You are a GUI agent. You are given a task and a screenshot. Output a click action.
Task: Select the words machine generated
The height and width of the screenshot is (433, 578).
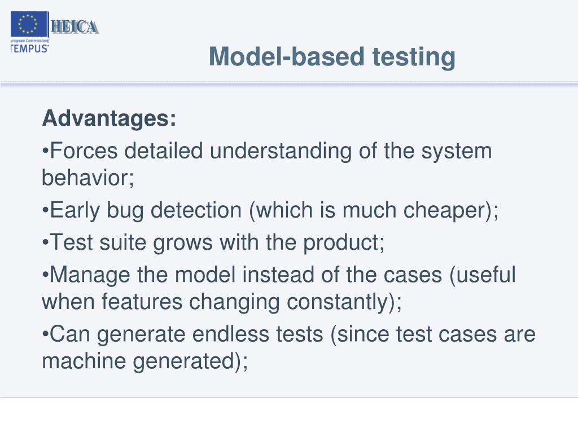(x=138, y=361)
